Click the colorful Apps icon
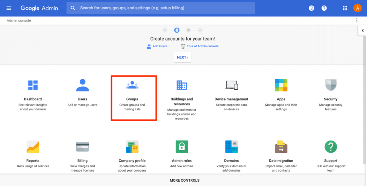 pos(281,85)
